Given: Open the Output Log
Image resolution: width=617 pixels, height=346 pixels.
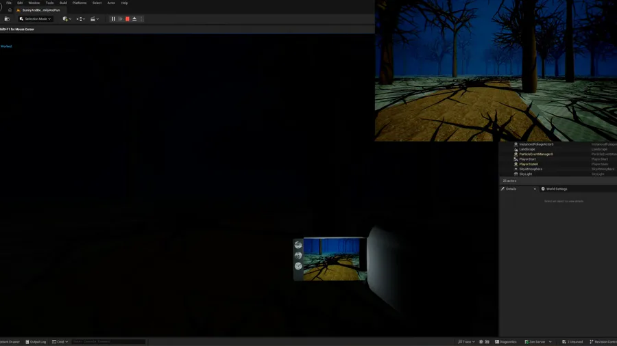Looking at the screenshot, I should (x=36, y=342).
